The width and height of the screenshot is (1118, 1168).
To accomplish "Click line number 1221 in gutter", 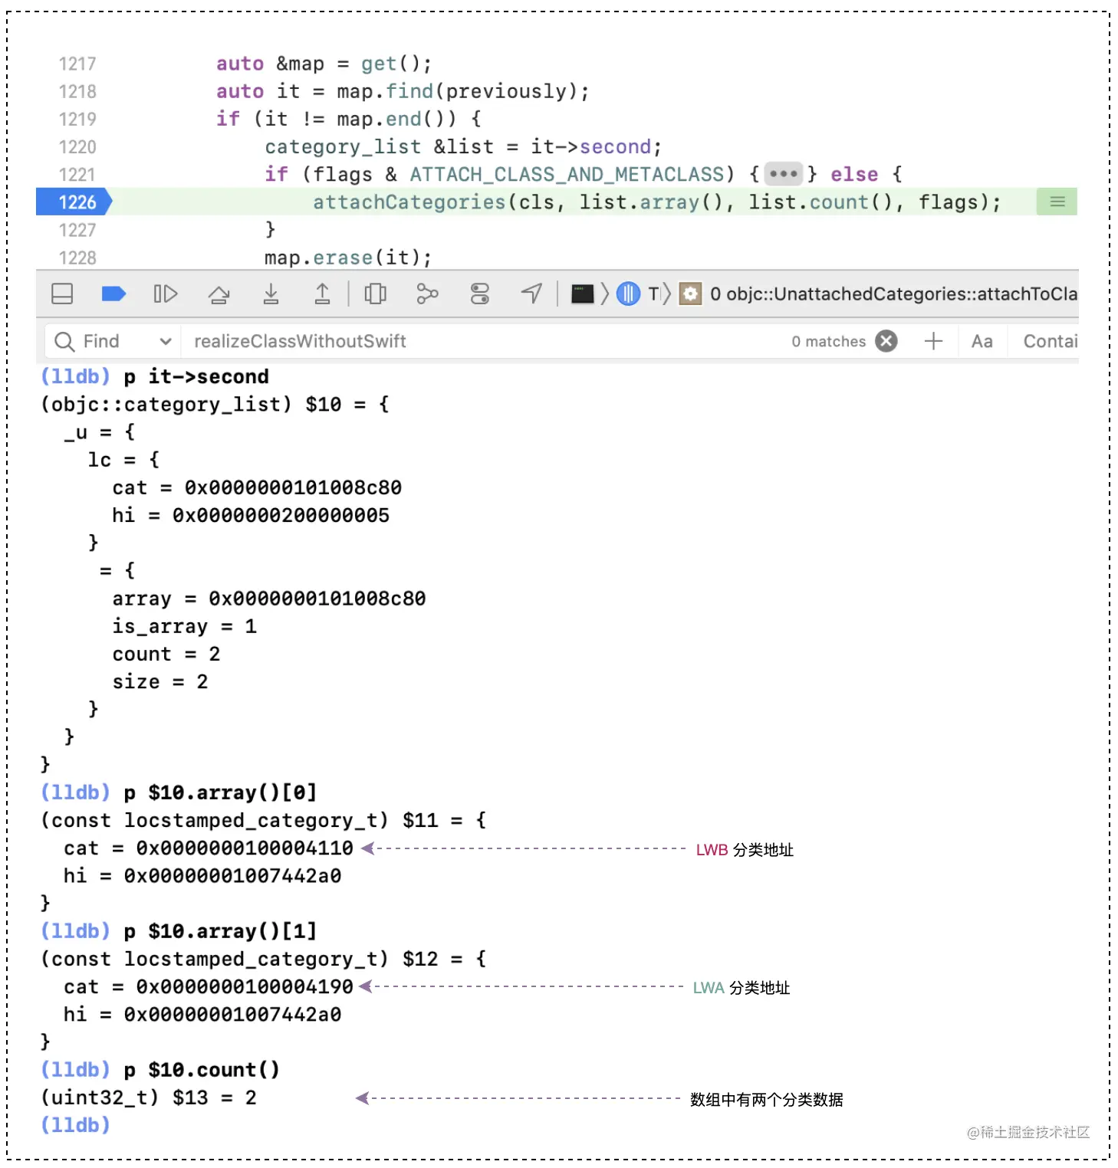I will [77, 175].
